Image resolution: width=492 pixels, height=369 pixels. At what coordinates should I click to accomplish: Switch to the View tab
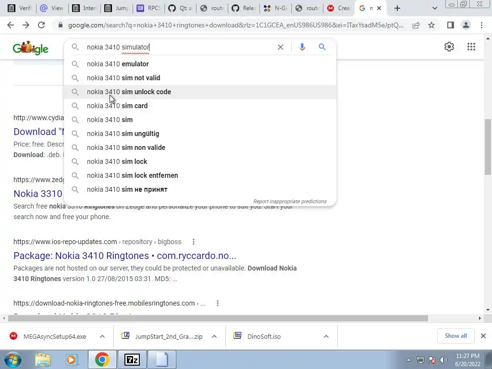(x=52, y=8)
